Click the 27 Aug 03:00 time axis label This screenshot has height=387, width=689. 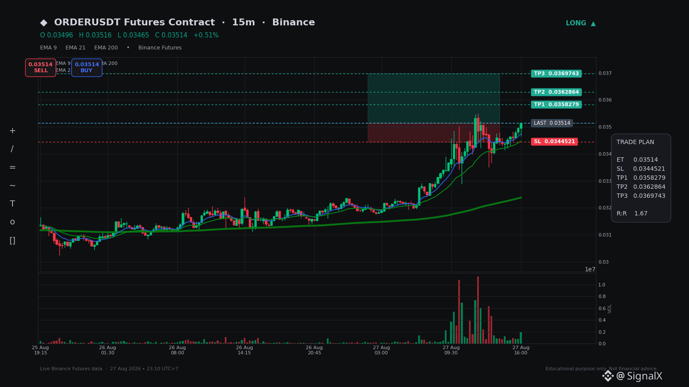(x=382, y=350)
